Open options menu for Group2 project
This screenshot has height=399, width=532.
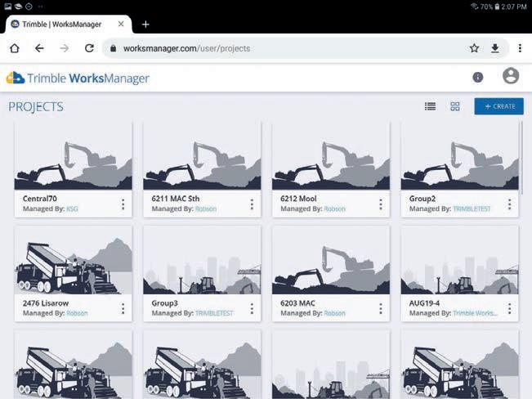(510, 204)
